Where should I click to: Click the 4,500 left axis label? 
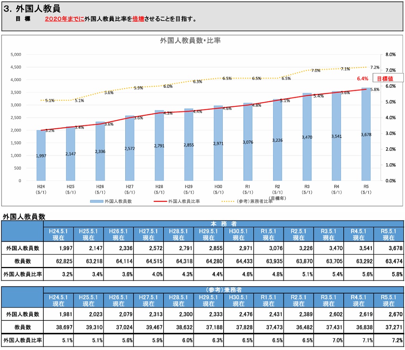click(x=16, y=67)
